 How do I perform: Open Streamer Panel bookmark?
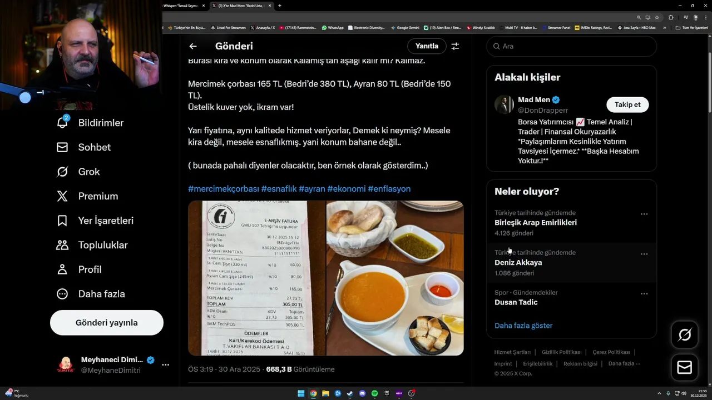tap(556, 28)
